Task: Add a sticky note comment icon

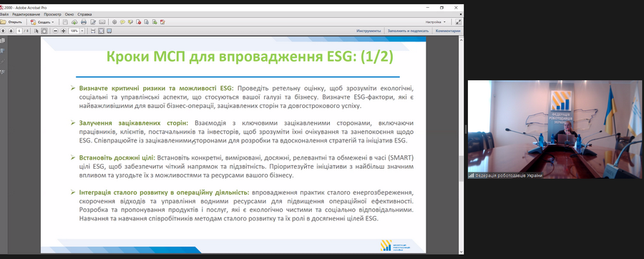Action: coord(122,22)
